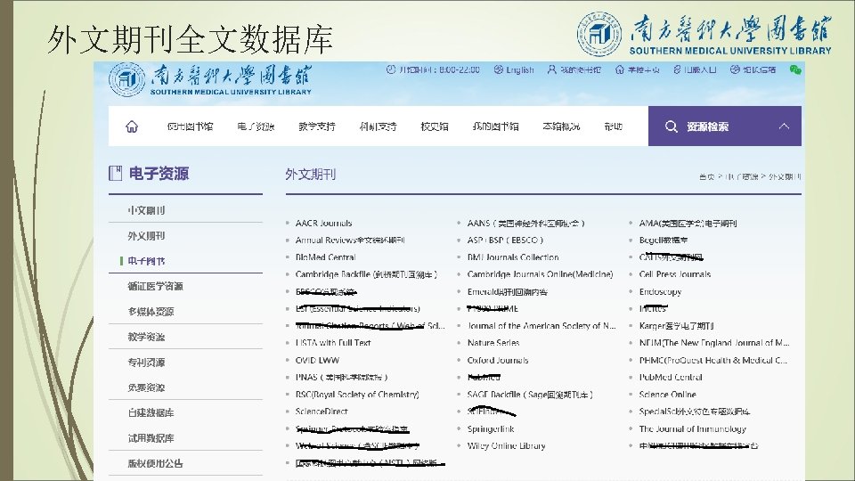Image resolution: width=855 pixels, height=481 pixels.
Task: Select 免费资源 in the sidebar
Action: point(146,387)
